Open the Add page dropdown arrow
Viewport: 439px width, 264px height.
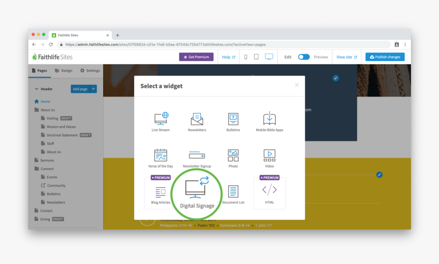(93, 89)
